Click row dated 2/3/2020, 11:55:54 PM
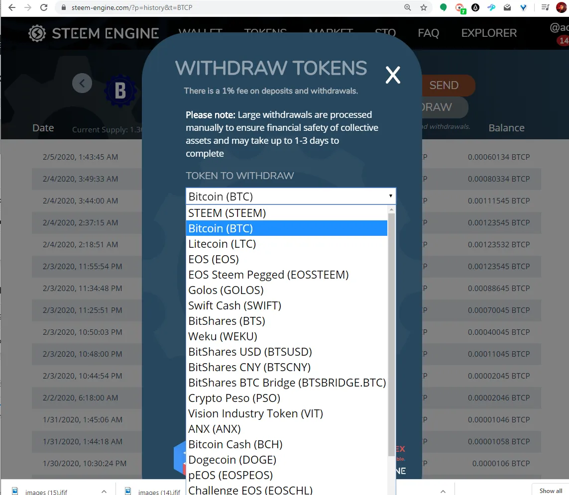Image resolution: width=569 pixels, height=495 pixels. pyautogui.click(x=82, y=267)
